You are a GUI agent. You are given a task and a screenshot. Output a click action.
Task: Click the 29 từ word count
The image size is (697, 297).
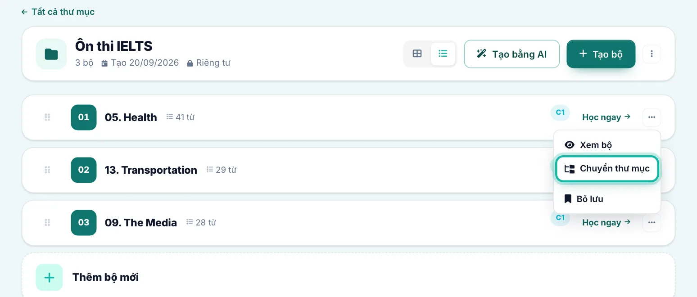click(x=221, y=170)
